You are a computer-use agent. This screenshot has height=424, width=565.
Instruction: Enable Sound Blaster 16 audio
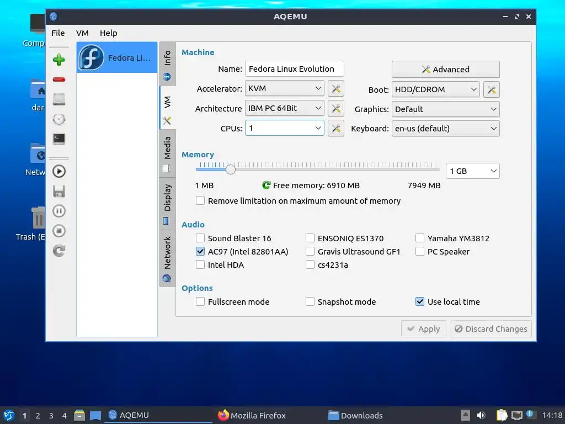[x=200, y=238]
